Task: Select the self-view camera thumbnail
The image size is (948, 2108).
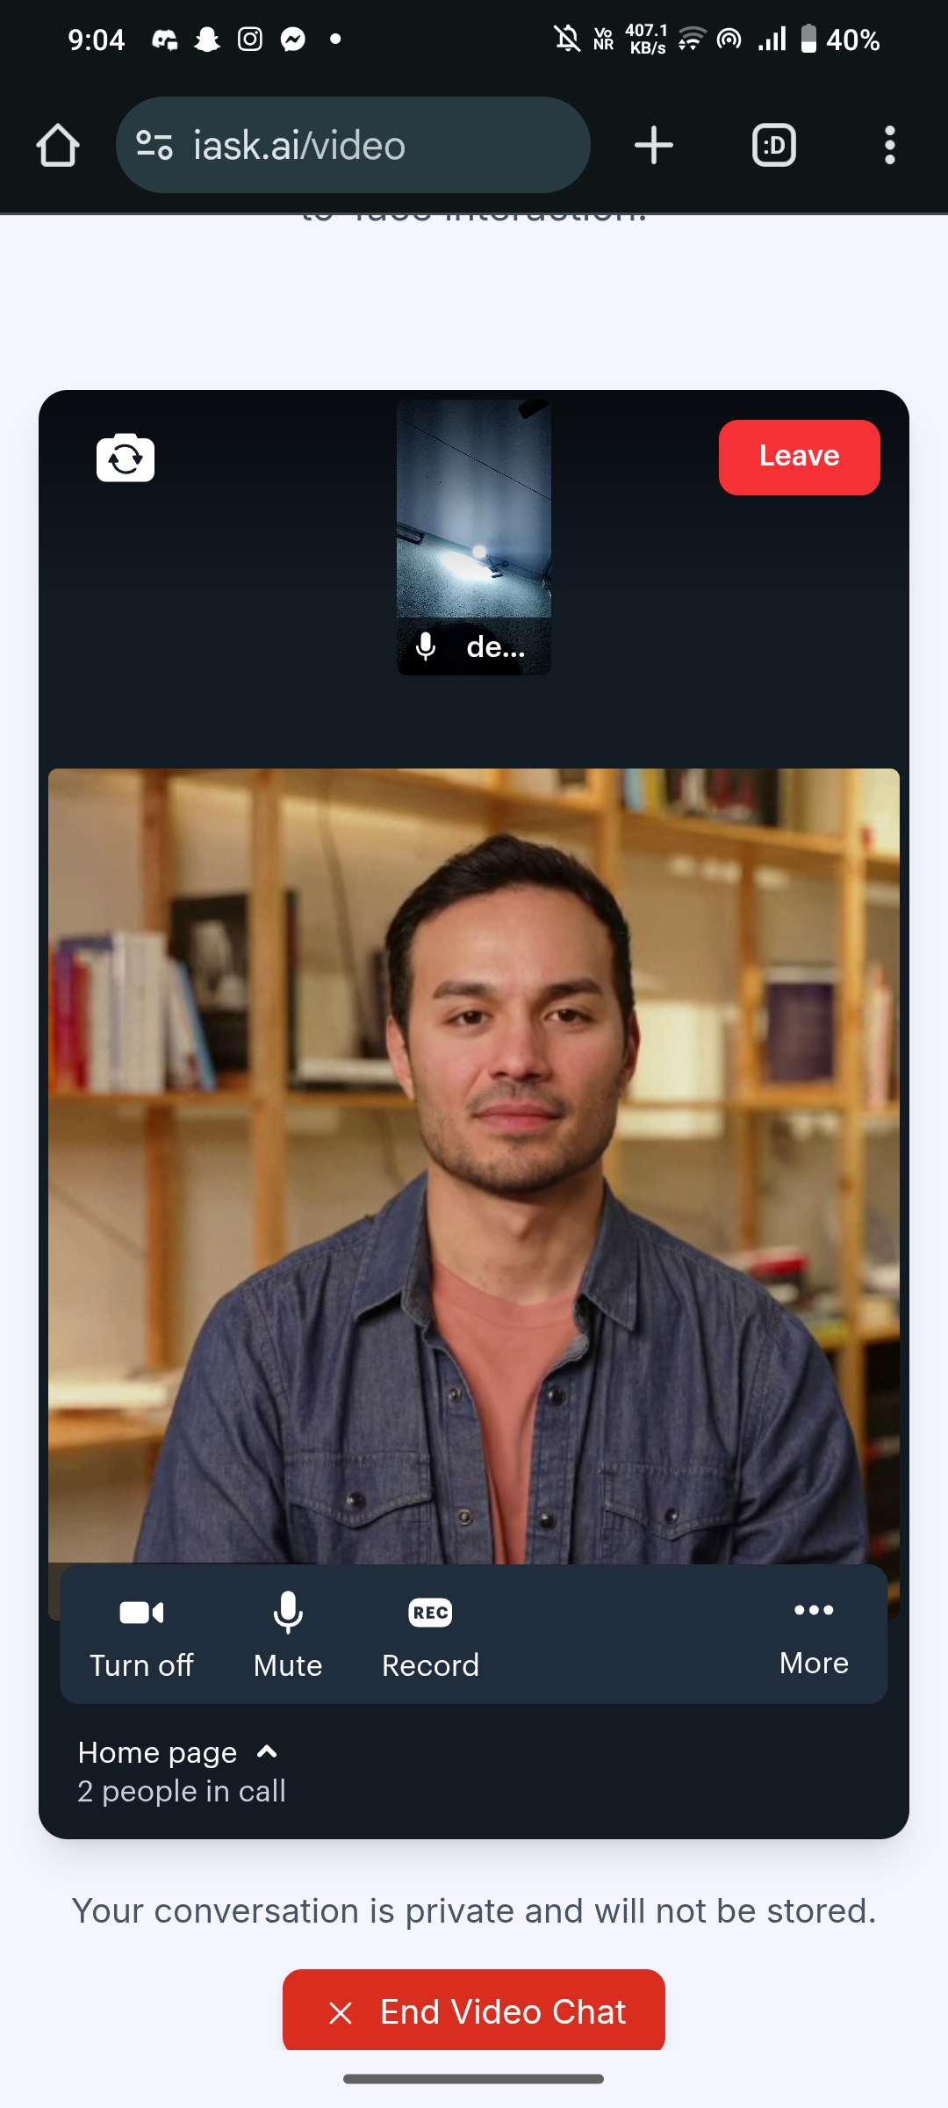Action: [x=474, y=538]
